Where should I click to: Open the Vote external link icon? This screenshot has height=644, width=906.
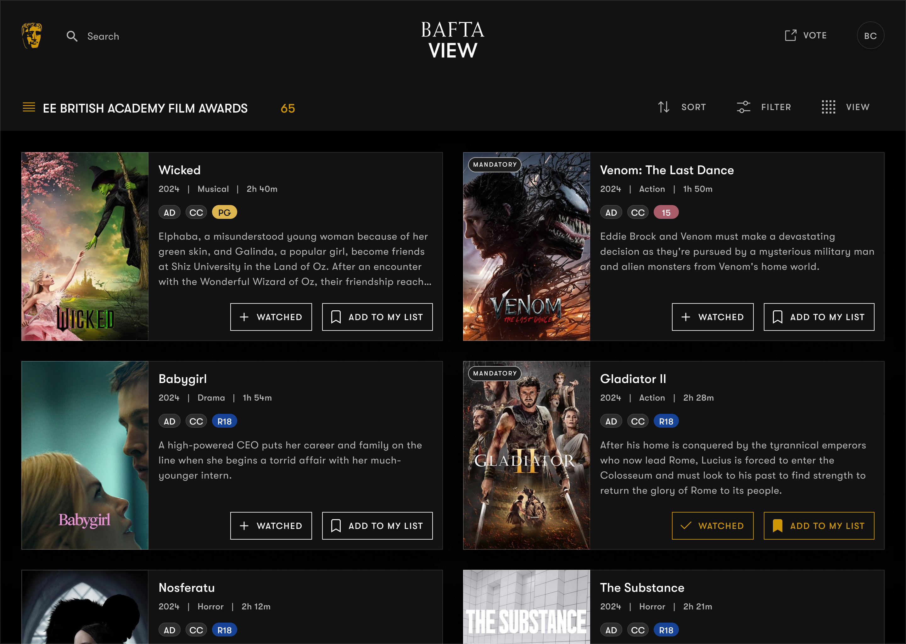coord(790,35)
